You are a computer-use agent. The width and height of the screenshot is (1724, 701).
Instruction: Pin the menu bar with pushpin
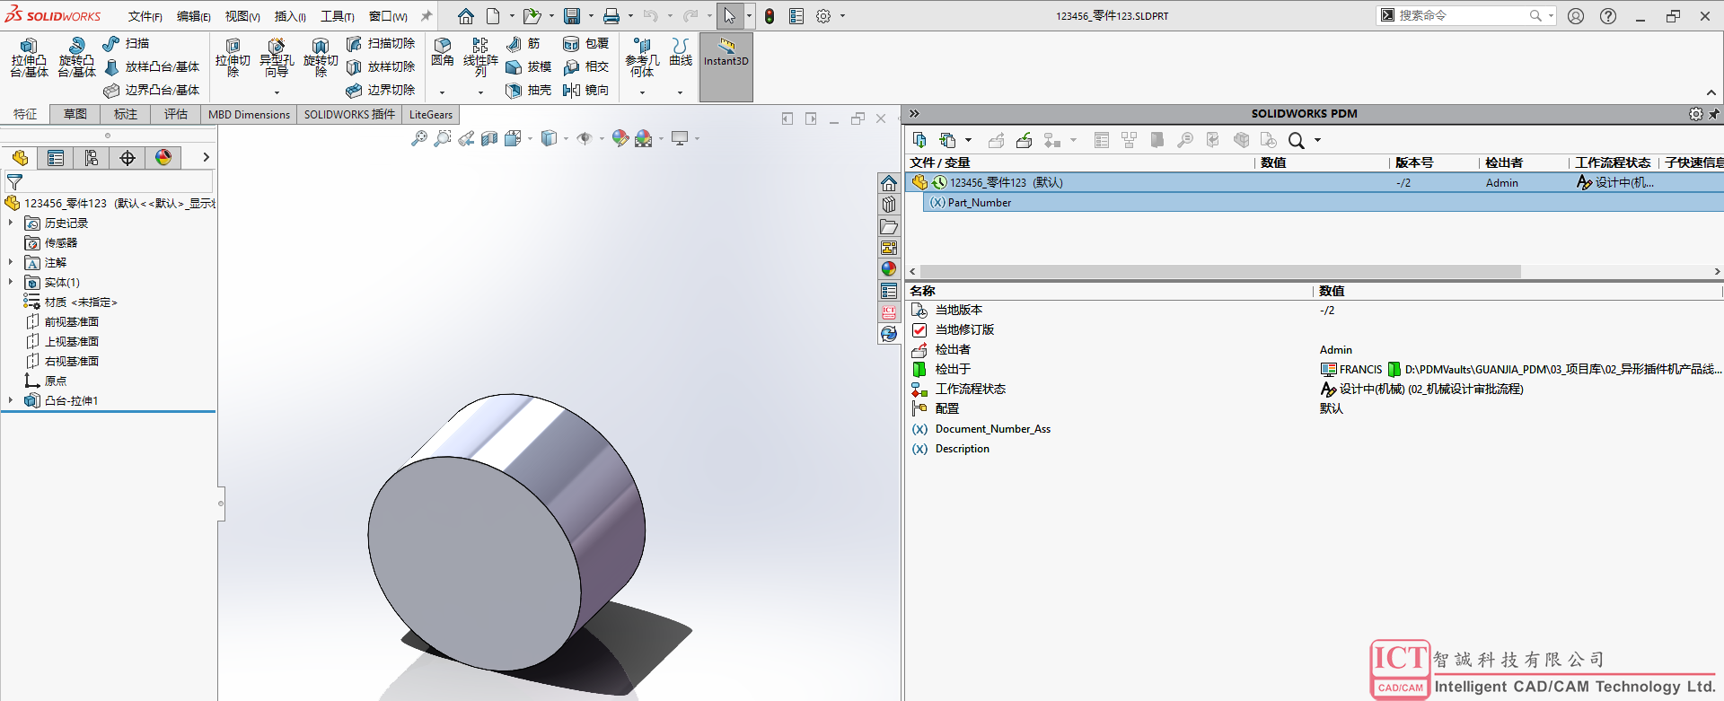click(426, 16)
